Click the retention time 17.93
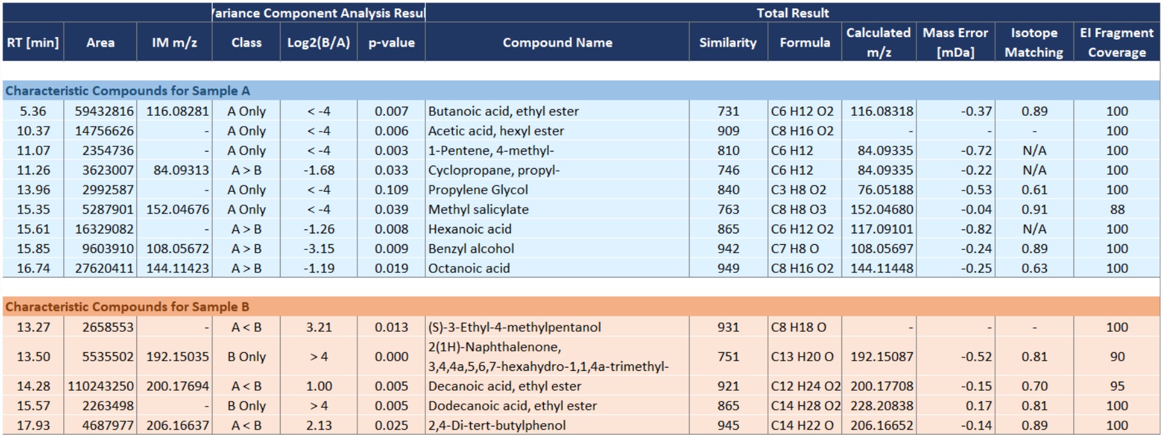Image resolution: width=1163 pixels, height=436 pixels. [x=33, y=426]
